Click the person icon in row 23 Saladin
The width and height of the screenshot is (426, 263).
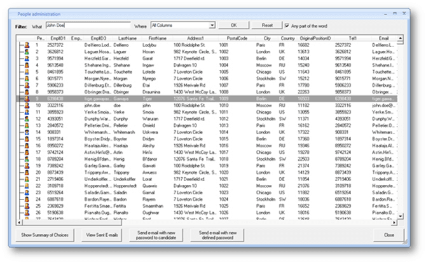27,192
